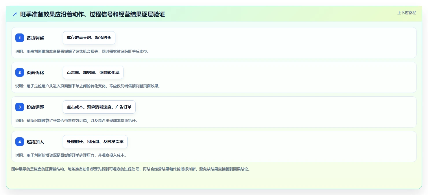Click the 点击成本、预算消耗速度、广告订单 metric chip
Image resolution: width=428 pixels, height=195 pixels.
point(99,107)
